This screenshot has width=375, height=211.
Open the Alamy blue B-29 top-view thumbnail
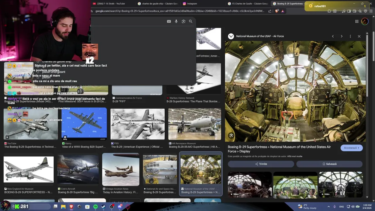pyautogui.click(x=84, y=124)
